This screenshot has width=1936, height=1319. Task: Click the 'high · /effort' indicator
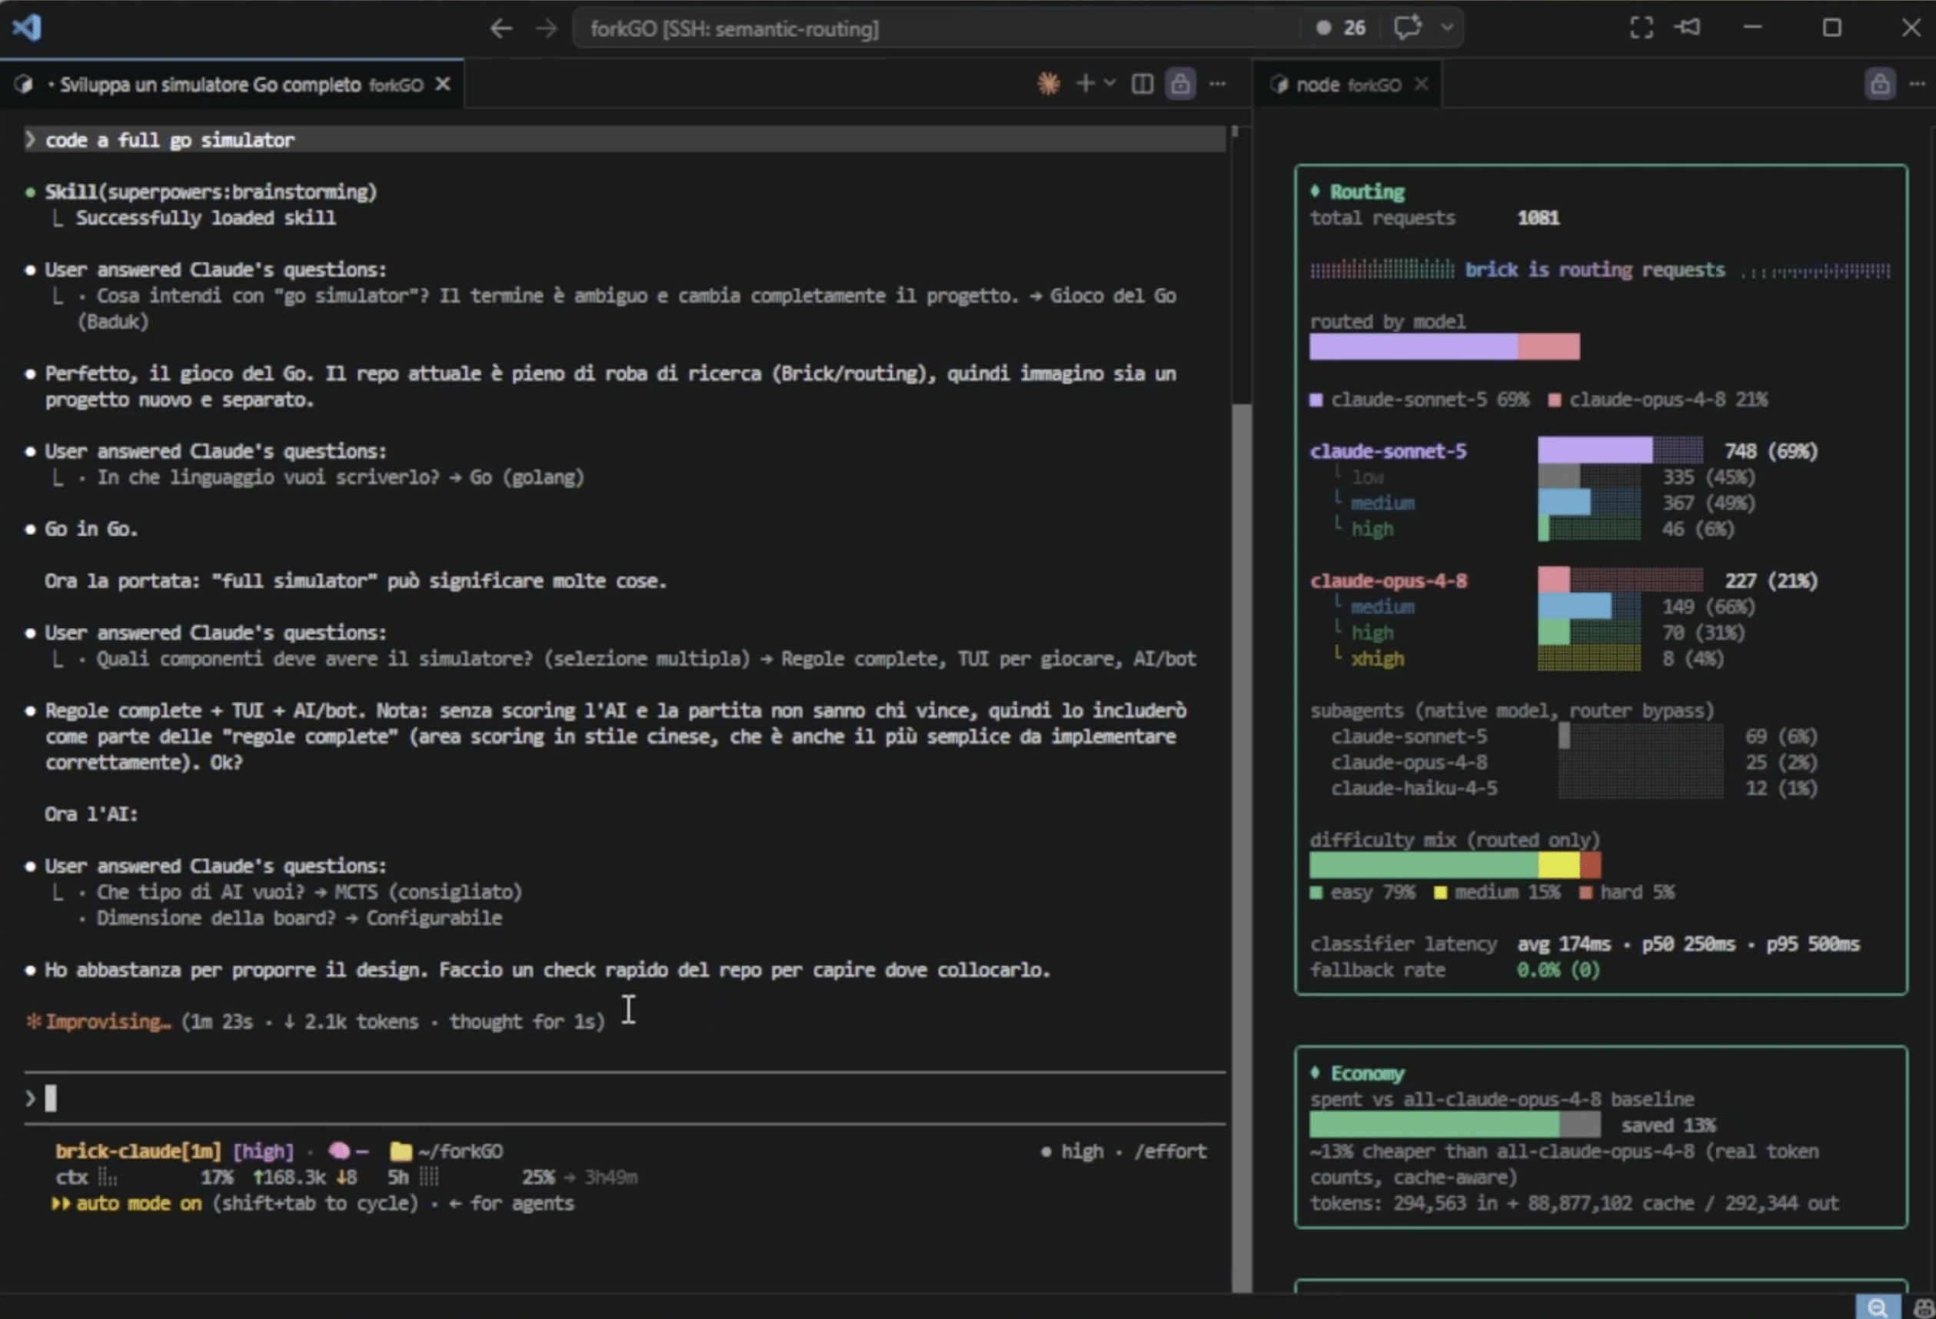[x=1123, y=1151]
